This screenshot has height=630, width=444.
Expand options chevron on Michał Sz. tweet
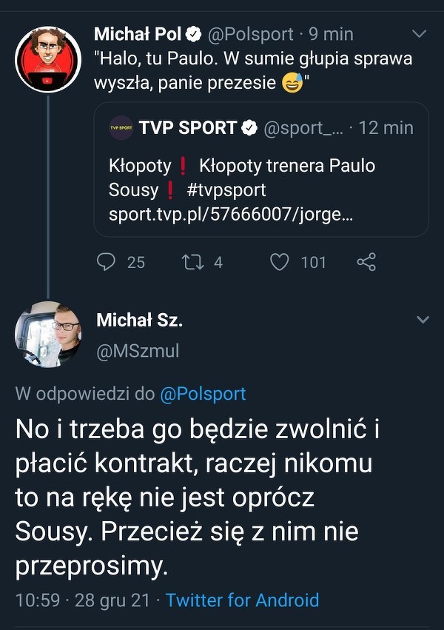[x=423, y=320]
